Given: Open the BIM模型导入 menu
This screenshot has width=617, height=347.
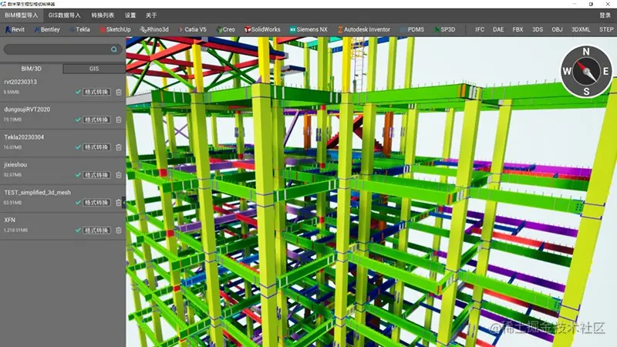Looking at the screenshot, I should pos(22,15).
